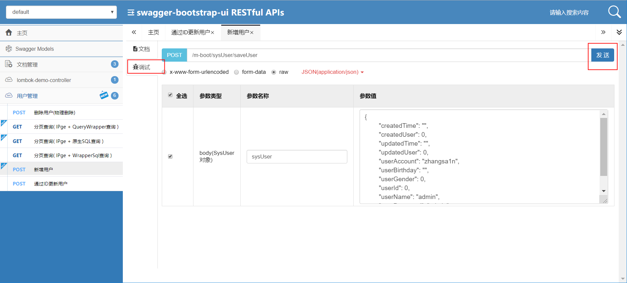Click the 发送 send button

[603, 55]
